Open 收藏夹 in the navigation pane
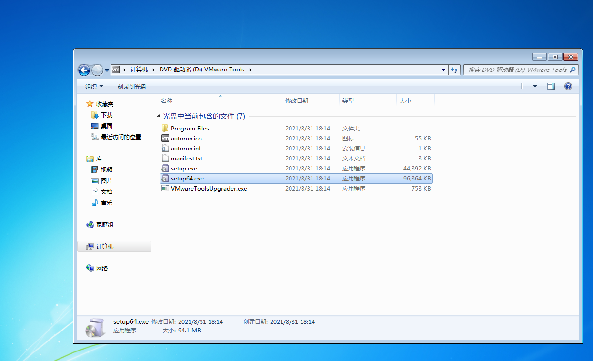The height and width of the screenshot is (361, 593). tap(105, 104)
